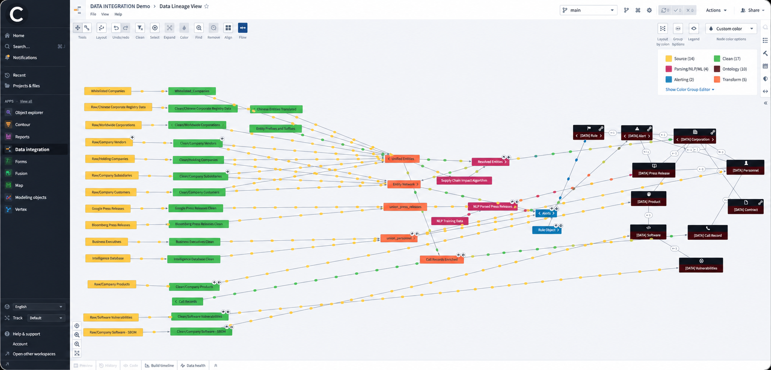Toggle the Flow animation button
Viewport: 771px width, 370px height.
point(243,28)
